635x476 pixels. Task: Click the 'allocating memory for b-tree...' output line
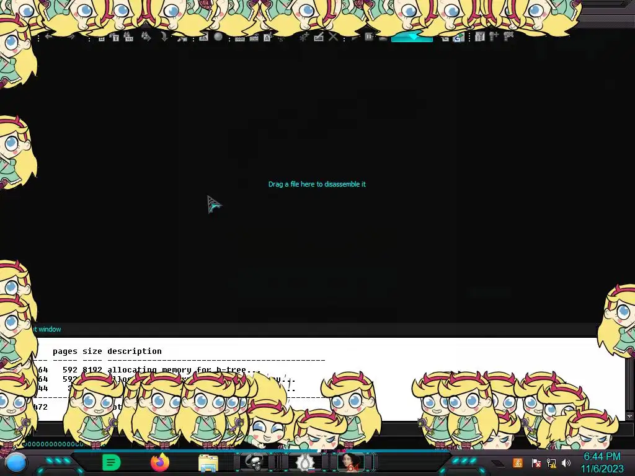click(184, 369)
